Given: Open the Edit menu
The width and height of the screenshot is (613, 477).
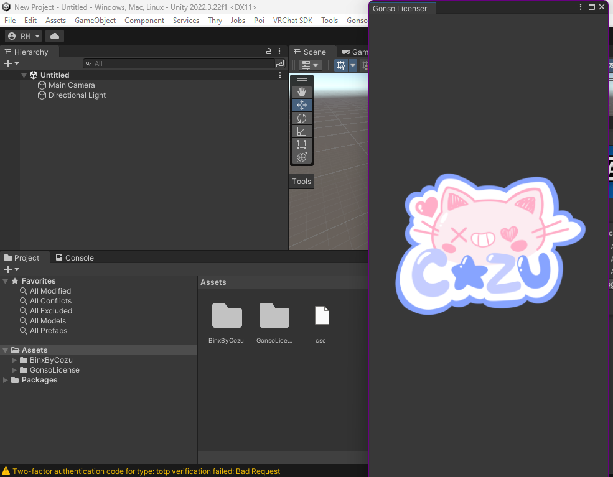Looking at the screenshot, I should (x=30, y=21).
